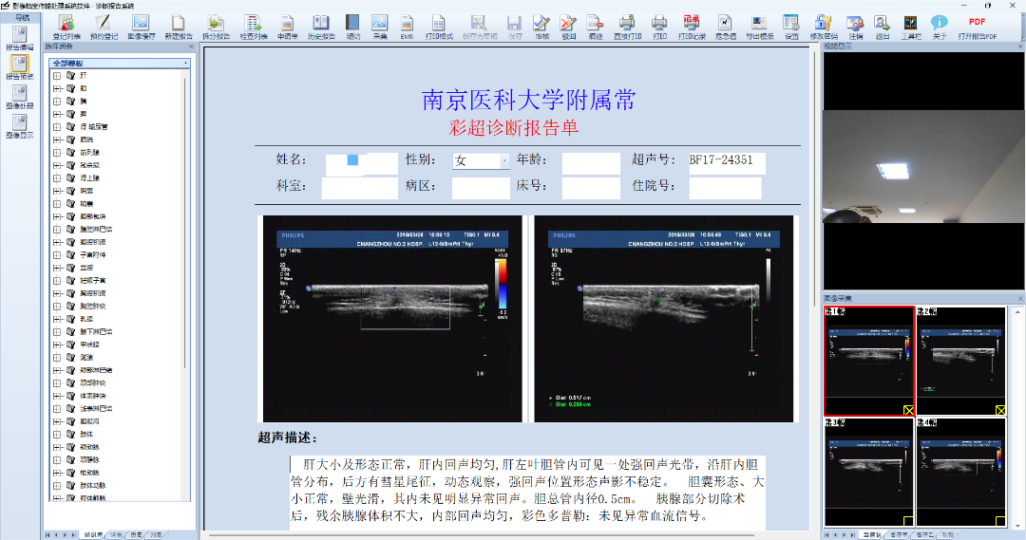
Task: Expand the 甲状腺 template node
Action: [x=57, y=344]
